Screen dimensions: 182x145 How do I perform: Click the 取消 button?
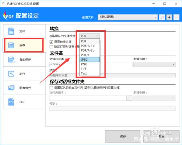point(161,136)
